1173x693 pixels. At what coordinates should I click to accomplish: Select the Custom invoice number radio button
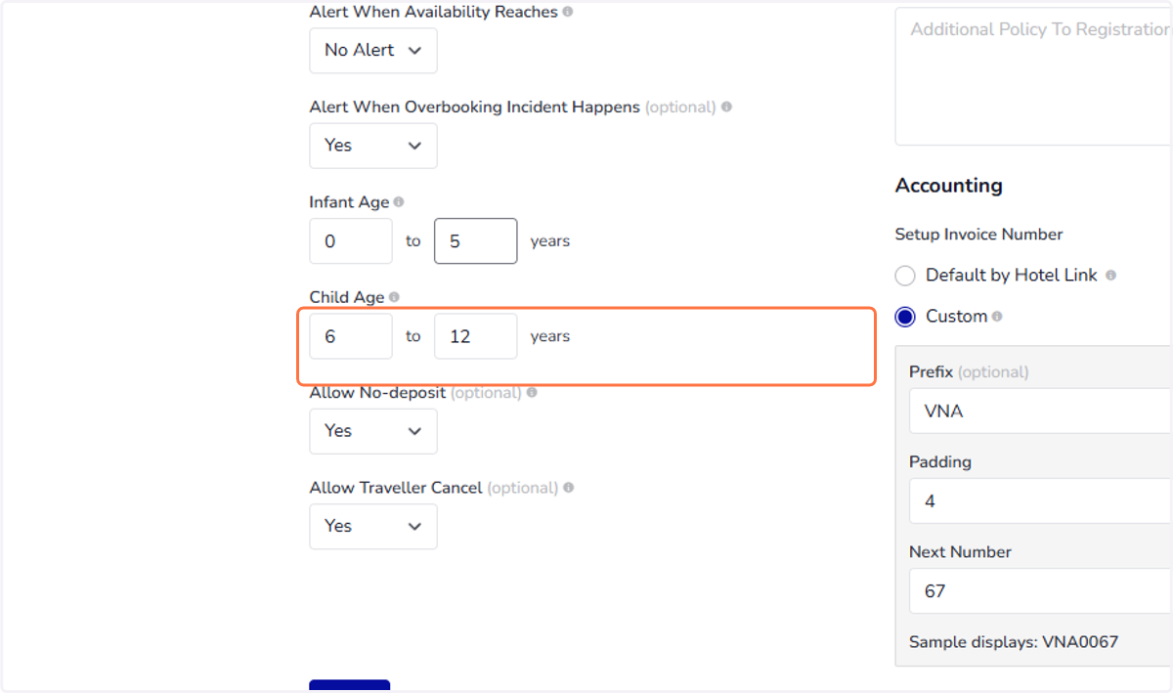tap(905, 317)
